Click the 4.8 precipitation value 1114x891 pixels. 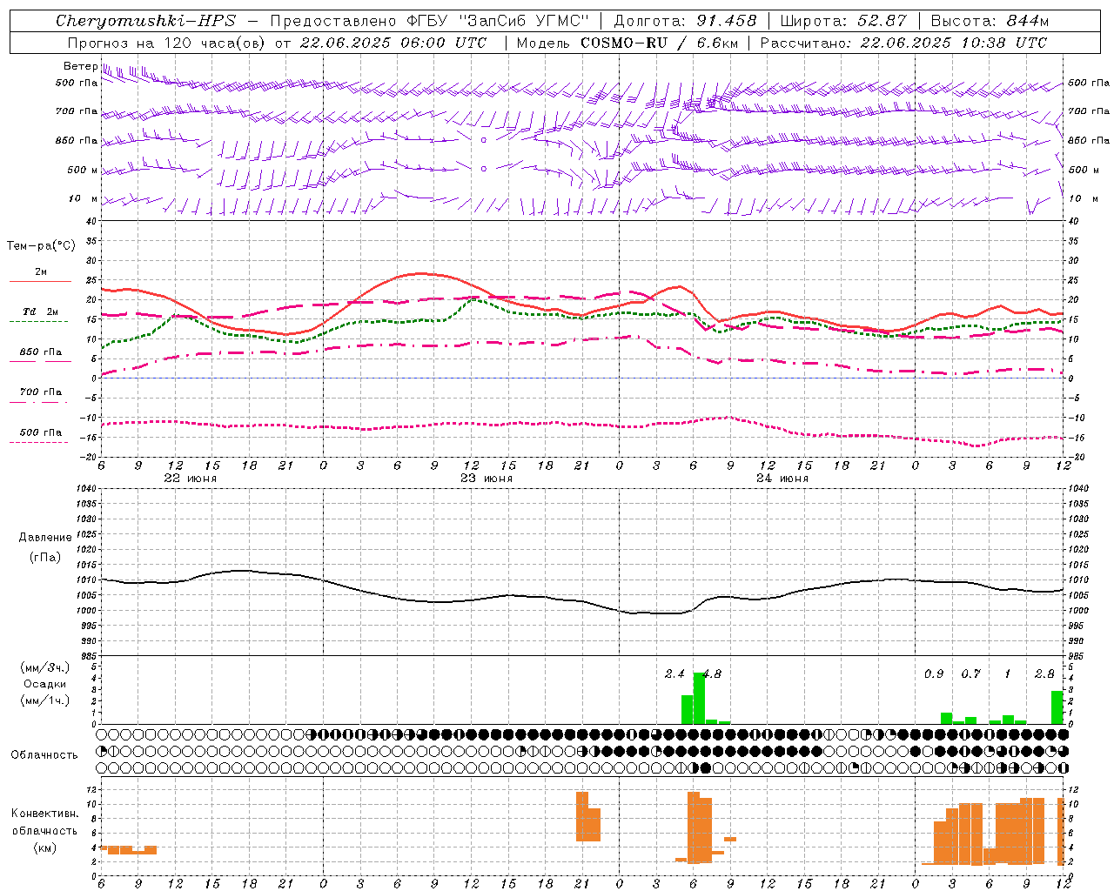point(711,673)
